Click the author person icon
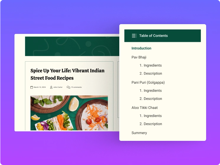Screen dimensions: 220x165 (x=51, y=87)
